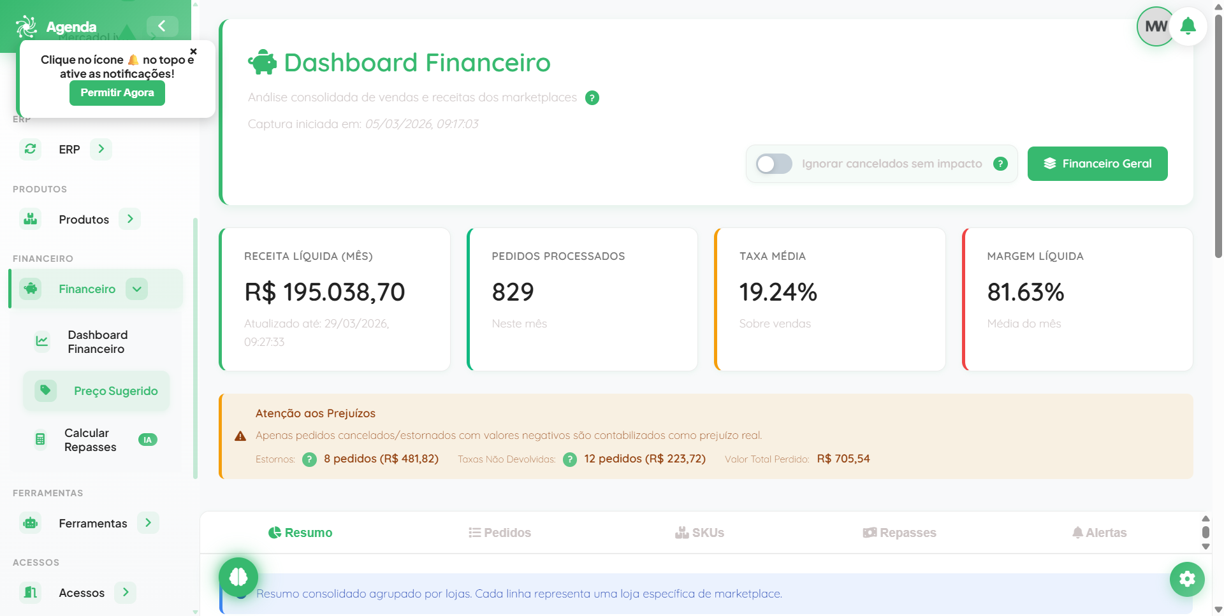Switch to the Repasses tab
The width and height of the screenshot is (1224, 616).
click(x=900, y=533)
